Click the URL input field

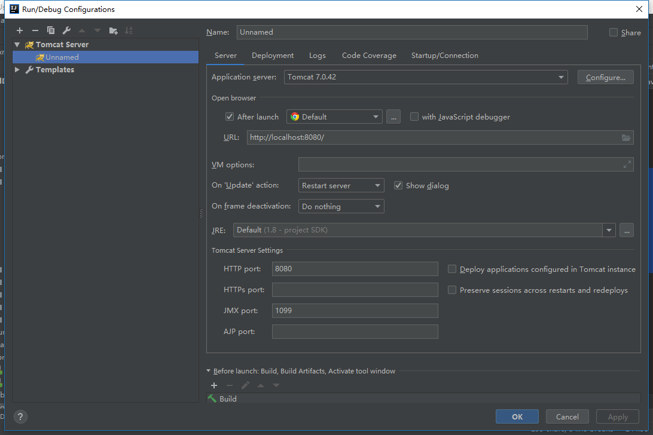tap(440, 137)
